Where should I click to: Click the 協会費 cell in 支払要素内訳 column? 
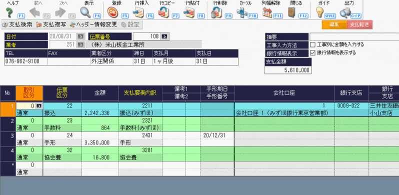pyautogui.click(x=140, y=157)
